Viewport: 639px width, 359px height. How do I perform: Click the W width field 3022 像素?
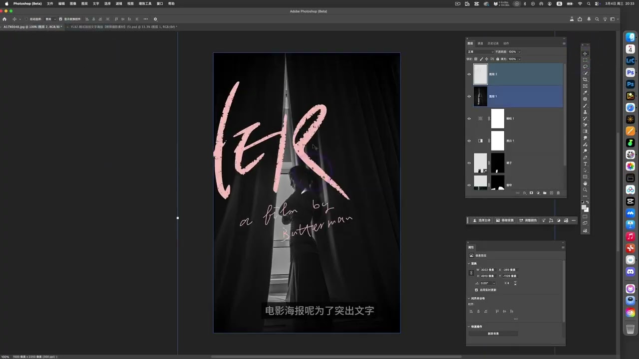point(488,270)
